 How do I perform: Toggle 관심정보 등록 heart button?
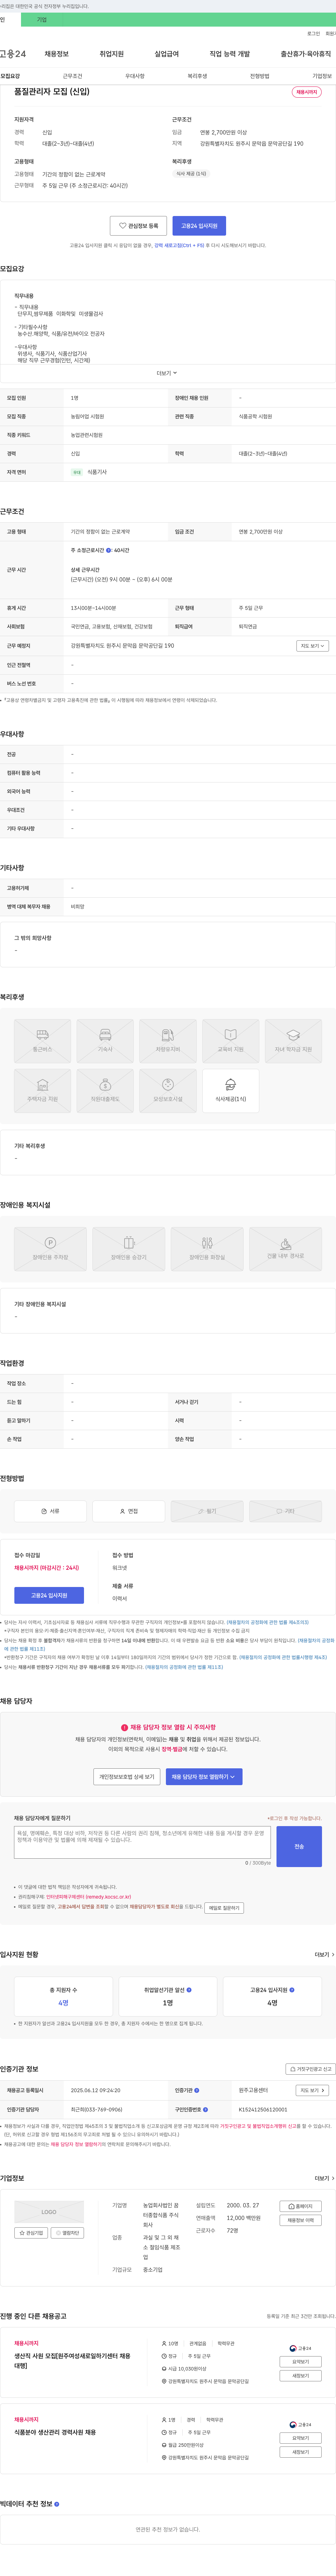(x=138, y=226)
